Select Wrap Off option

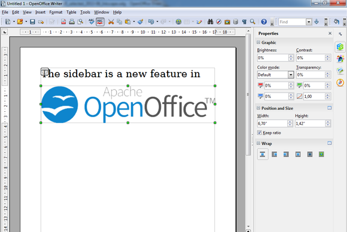[263, 154]
